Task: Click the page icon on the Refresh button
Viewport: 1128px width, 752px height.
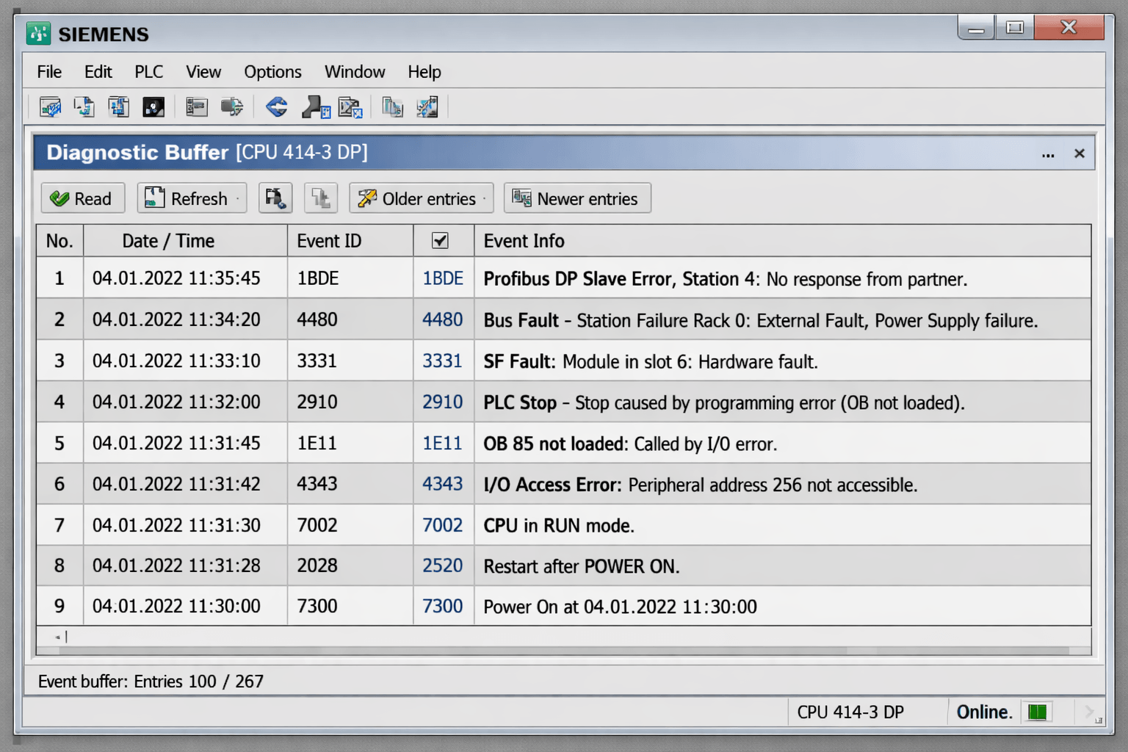Action: (x=154, y=198)
